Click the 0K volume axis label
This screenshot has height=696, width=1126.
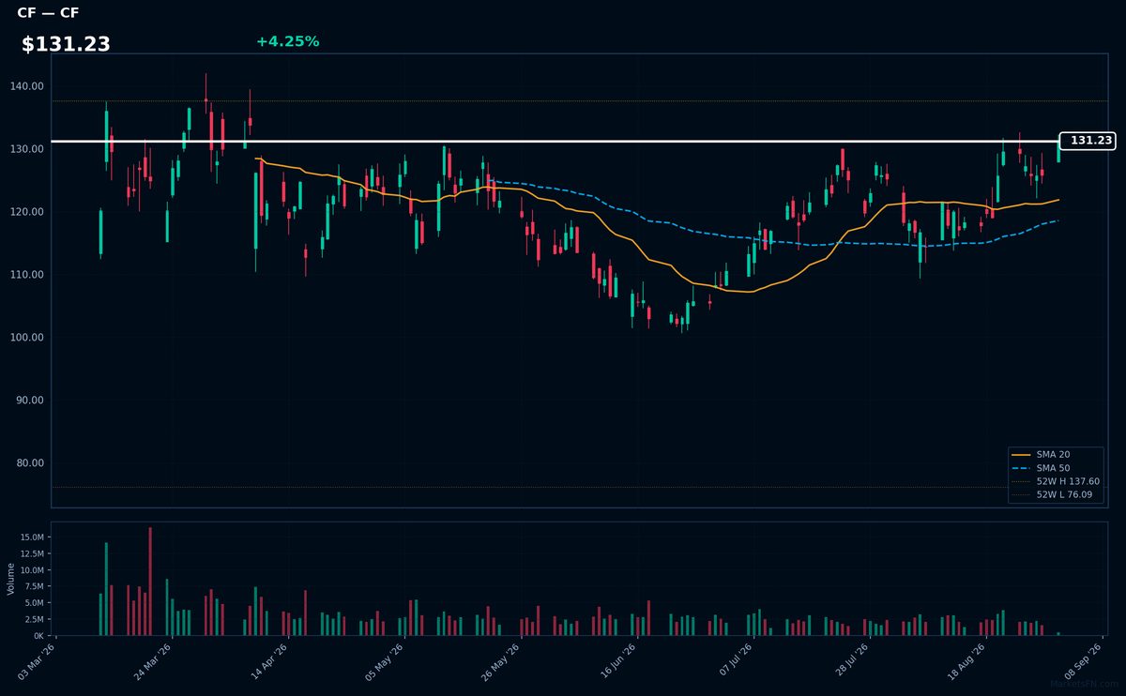point(38,636)
